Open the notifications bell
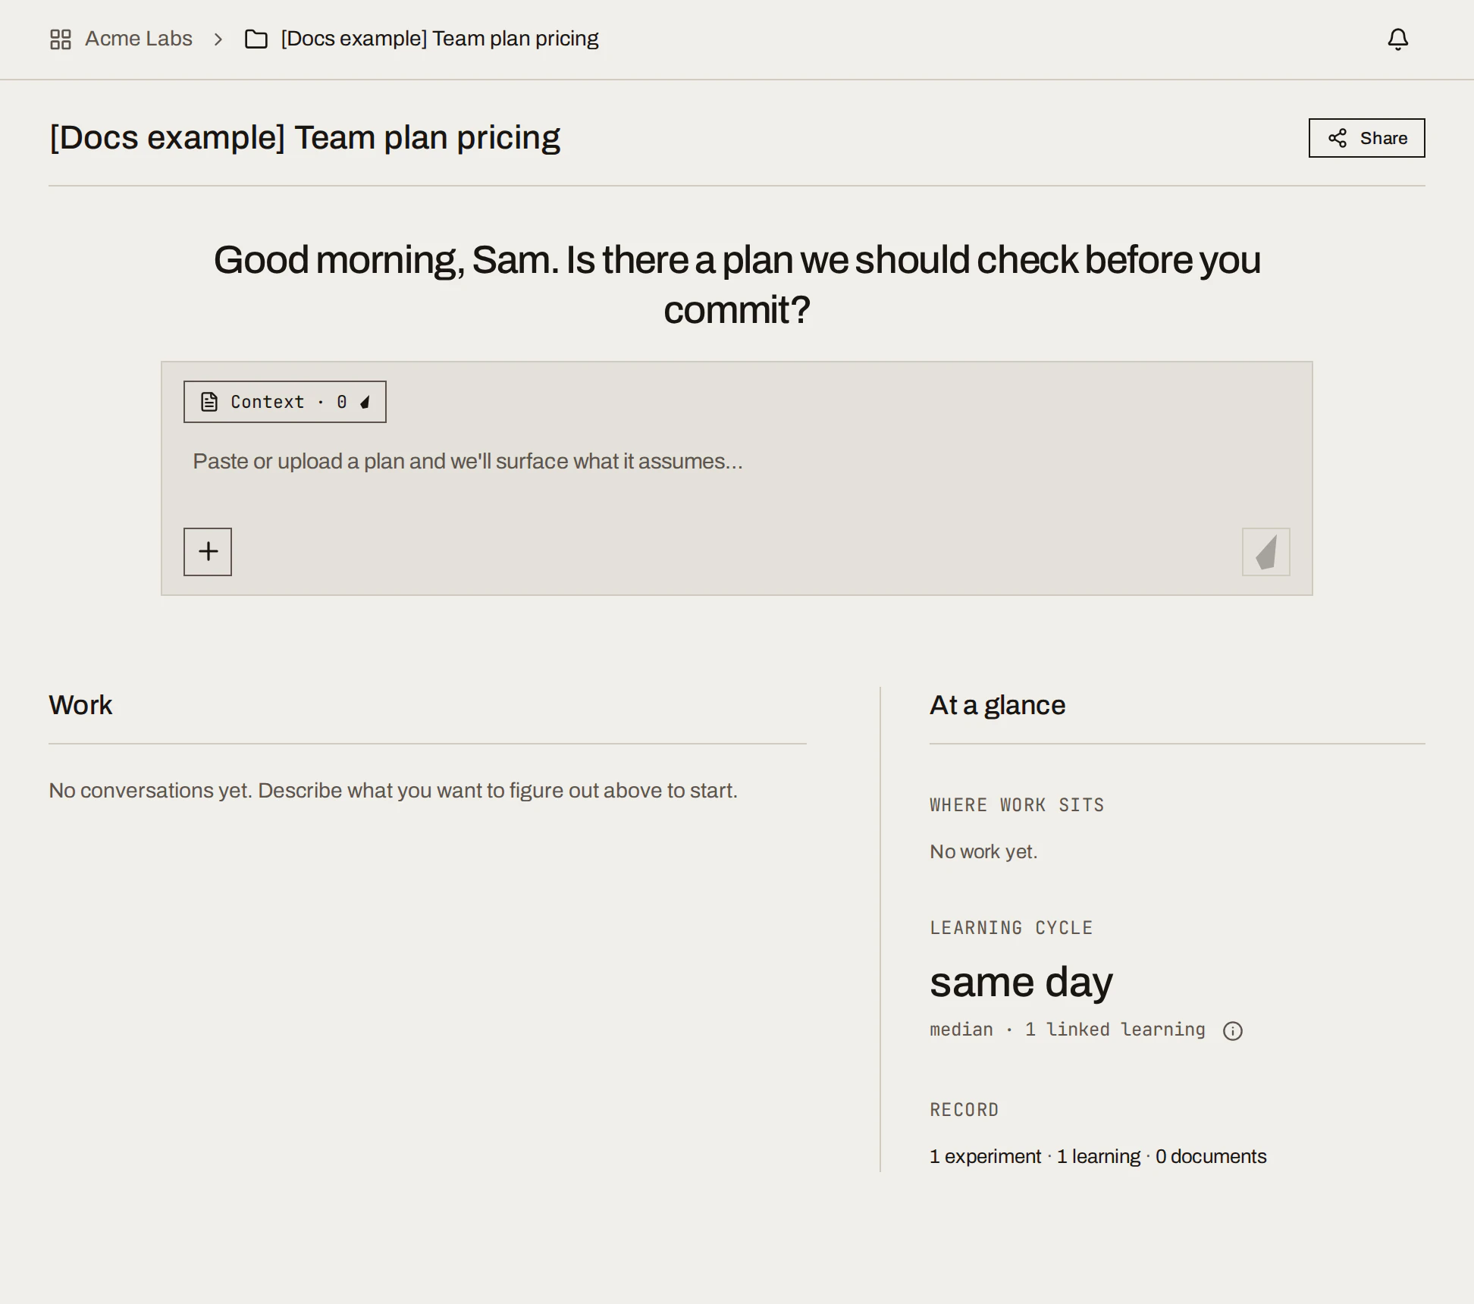 click(x=1397, y=39)
